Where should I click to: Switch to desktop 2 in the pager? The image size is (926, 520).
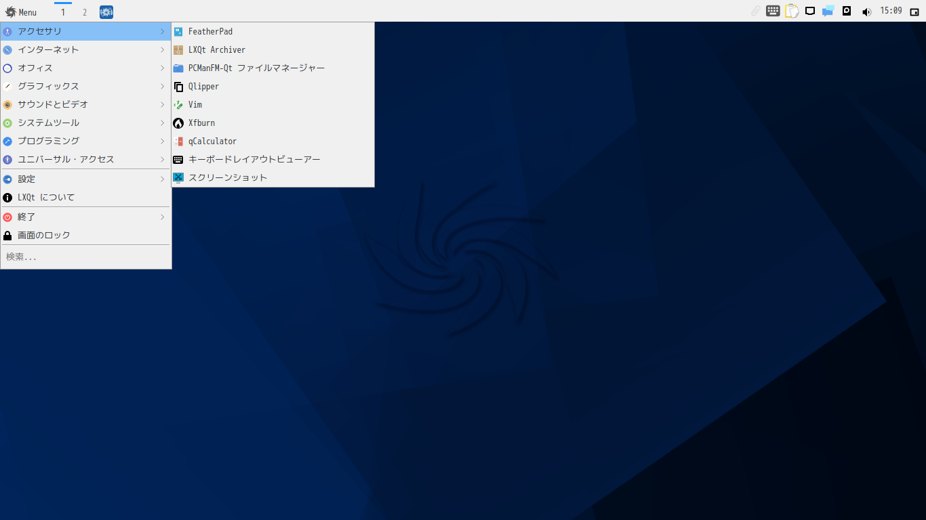tap(85, 12)
